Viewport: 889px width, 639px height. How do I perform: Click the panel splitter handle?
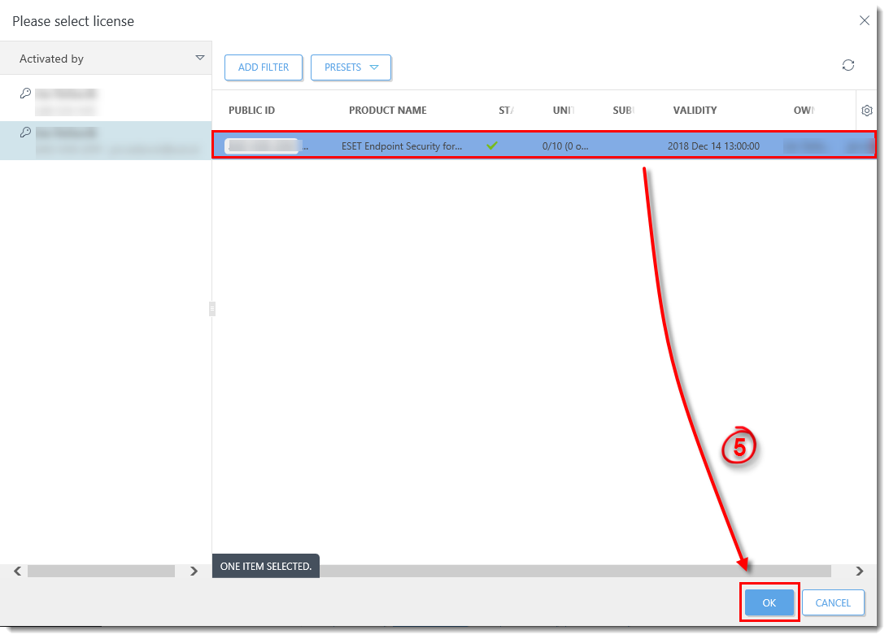[x=211, y=308]
